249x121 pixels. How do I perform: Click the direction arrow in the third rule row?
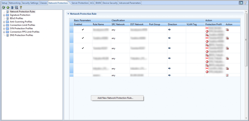click(169, 48)
